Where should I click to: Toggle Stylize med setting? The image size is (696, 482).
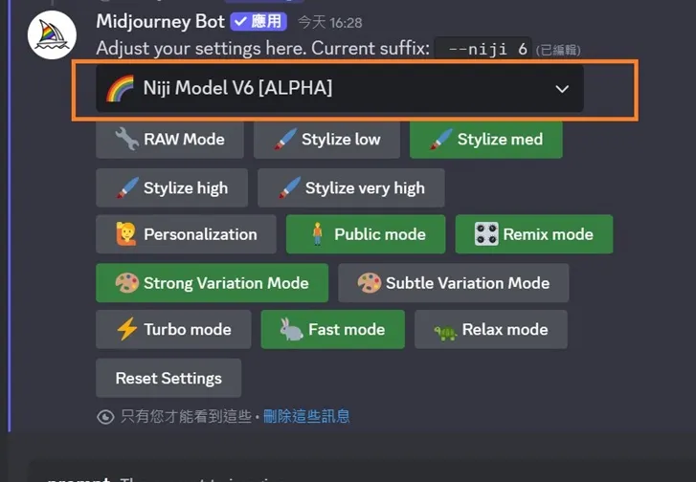[486, 140]
